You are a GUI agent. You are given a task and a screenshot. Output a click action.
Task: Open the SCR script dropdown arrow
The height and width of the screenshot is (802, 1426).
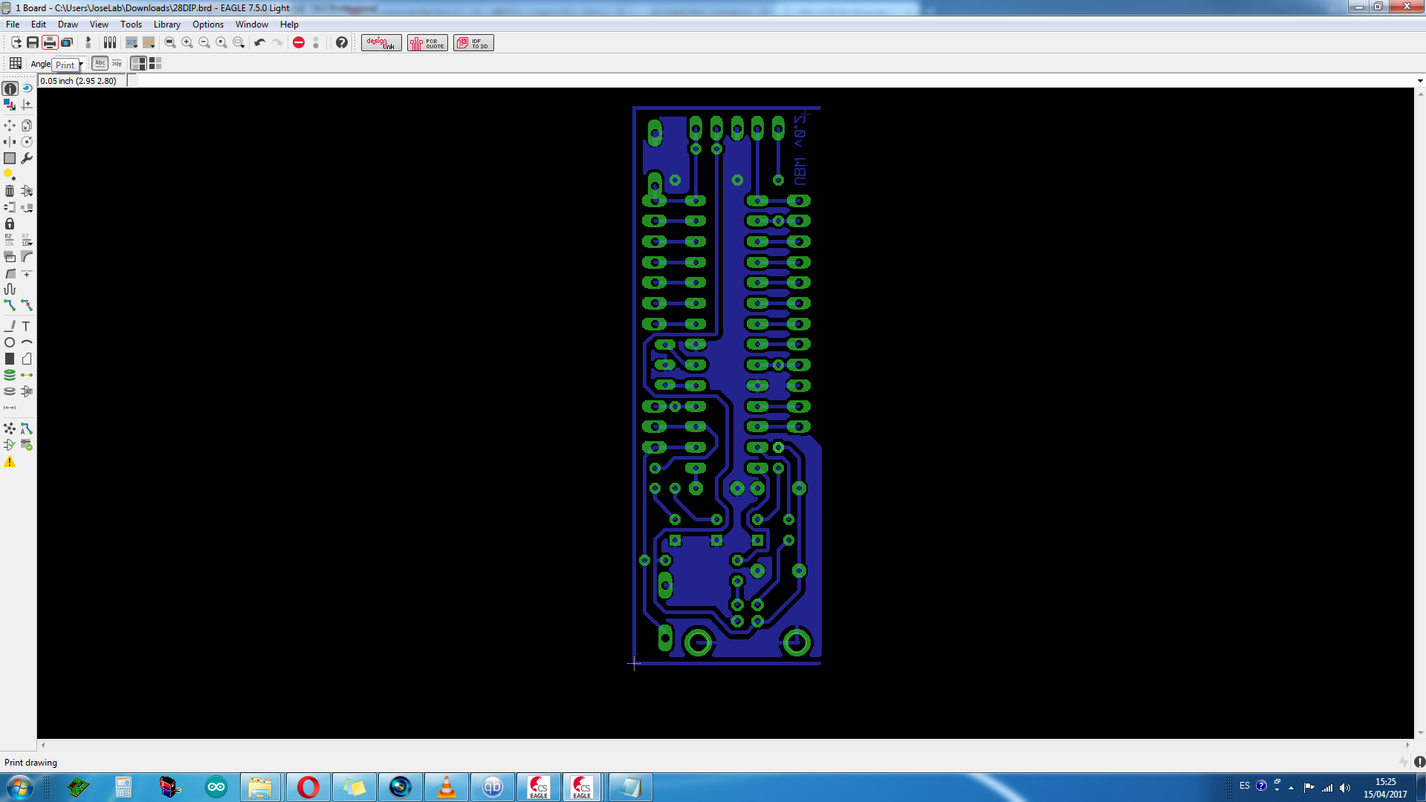(x=135, y=46)
